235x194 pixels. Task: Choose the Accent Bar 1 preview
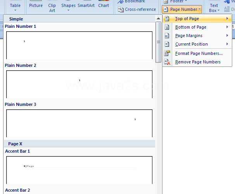click(79, 170)
